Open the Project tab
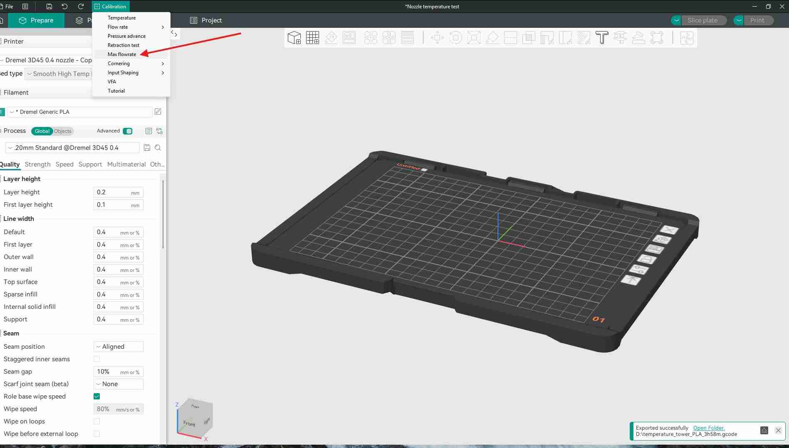Viewport: 789px width, 448px height. pyautogui.click(x=206, y=20)
